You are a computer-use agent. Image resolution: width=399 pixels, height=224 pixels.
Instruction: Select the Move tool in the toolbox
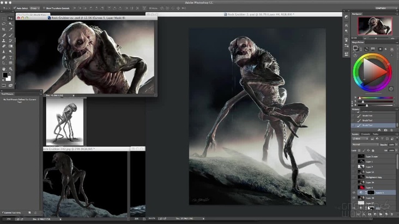pyautogui.click(x=11, y=18)
